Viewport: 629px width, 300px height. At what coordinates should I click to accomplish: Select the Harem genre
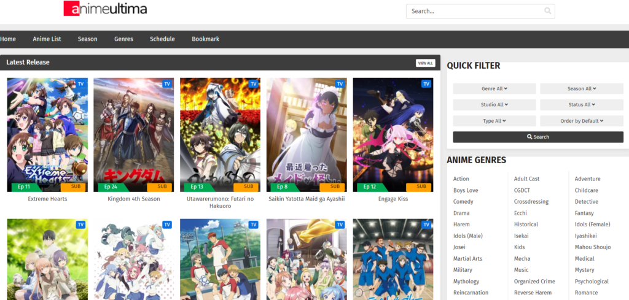461,225
